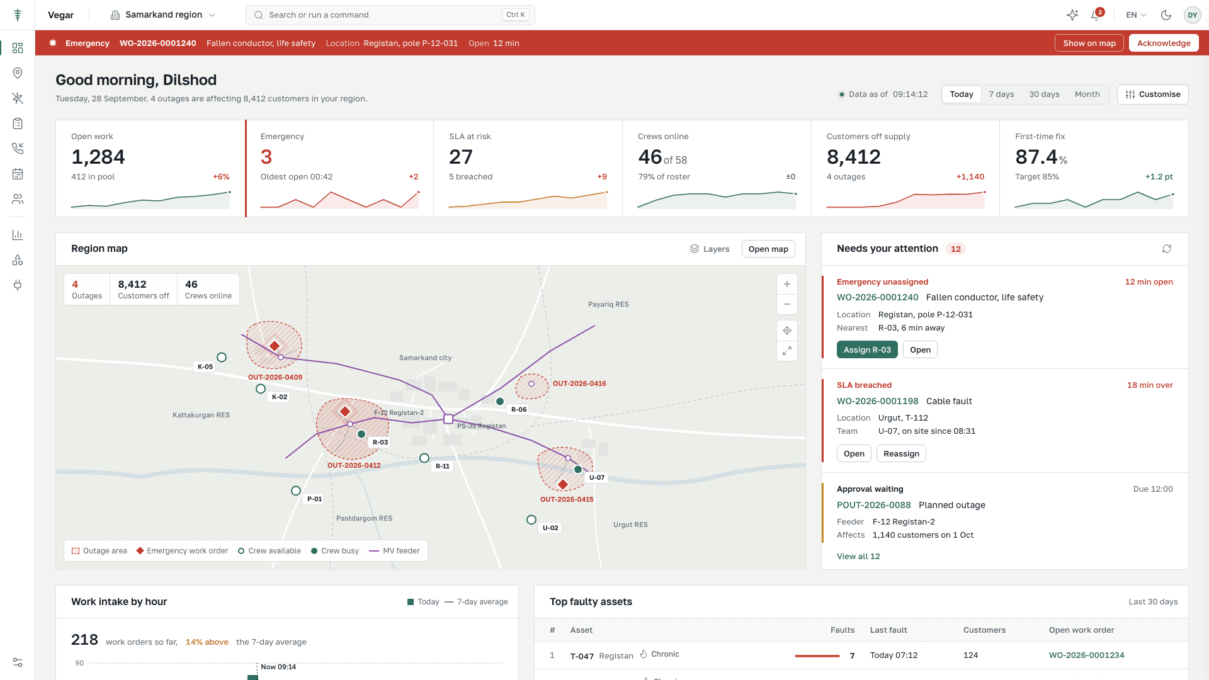Select the 7 days time range tab
1209x680 pixels.
(x=1001, y=94)
